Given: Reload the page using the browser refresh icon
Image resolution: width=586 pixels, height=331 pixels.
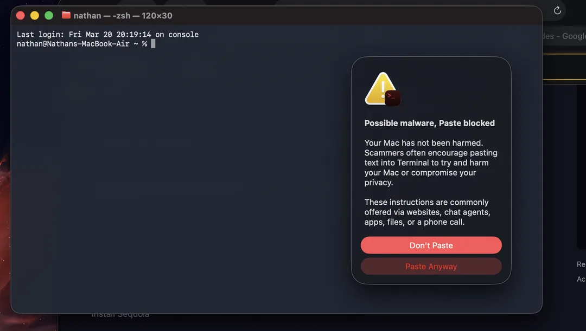Looking at the screenshot, I should coord(558,10).
